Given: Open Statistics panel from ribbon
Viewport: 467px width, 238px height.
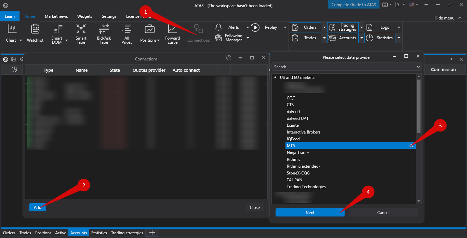Looking at the screenshot, I should (380, 38).
